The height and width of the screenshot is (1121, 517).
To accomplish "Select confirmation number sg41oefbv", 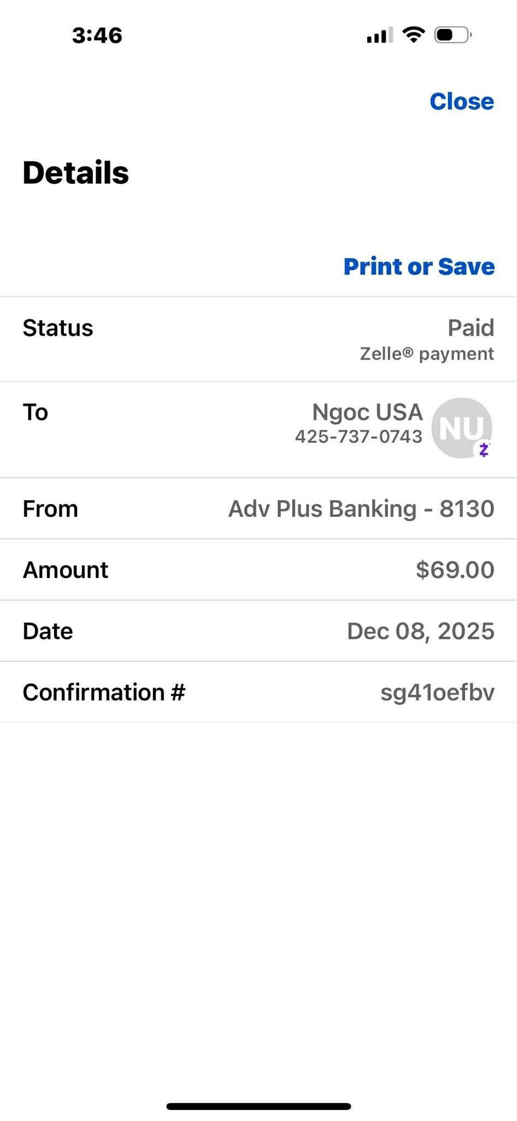I will coord(437,692).
